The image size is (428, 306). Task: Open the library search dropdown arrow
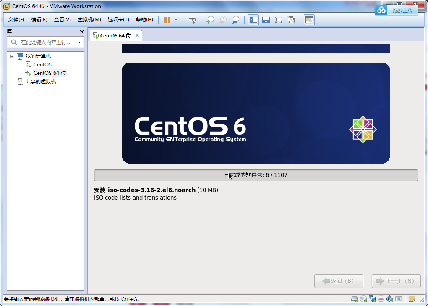point(79,42)
